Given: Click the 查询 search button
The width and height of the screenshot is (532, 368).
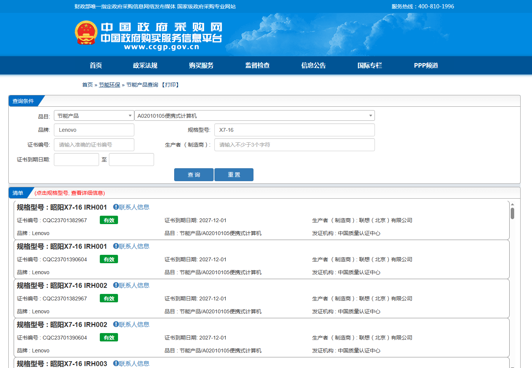Looking at the screenshot, I should click(x=194, y=175).
